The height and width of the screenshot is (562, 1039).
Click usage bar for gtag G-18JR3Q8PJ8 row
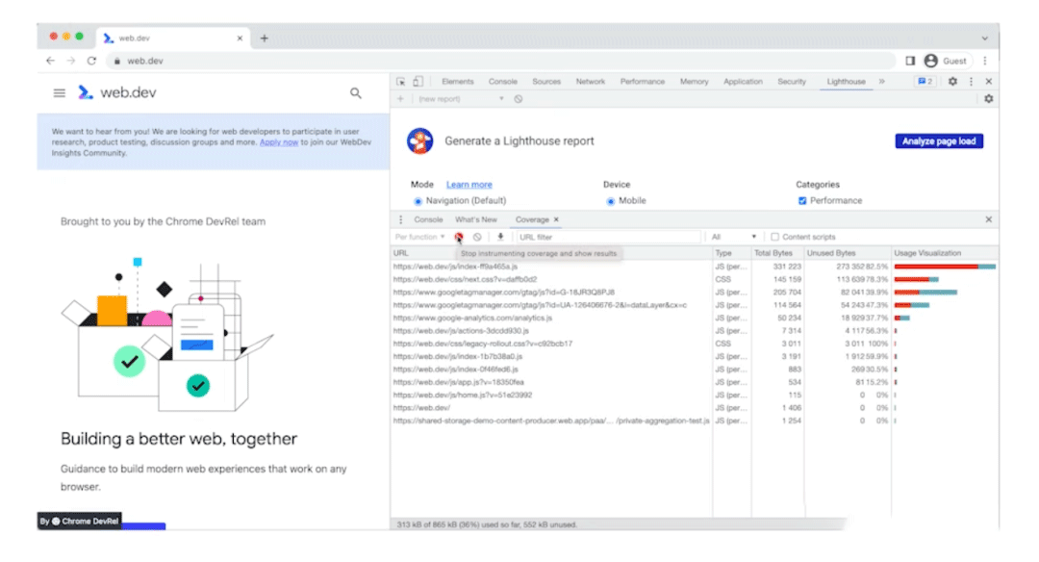[x=925, y=293]
